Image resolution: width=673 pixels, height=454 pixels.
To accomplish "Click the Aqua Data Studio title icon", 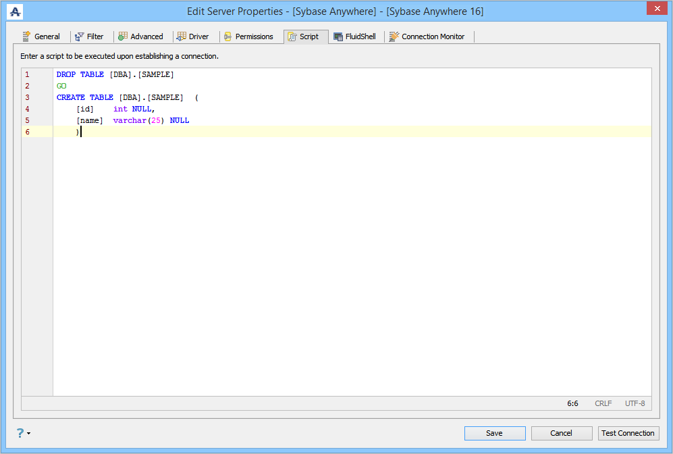I will point(15,11).
